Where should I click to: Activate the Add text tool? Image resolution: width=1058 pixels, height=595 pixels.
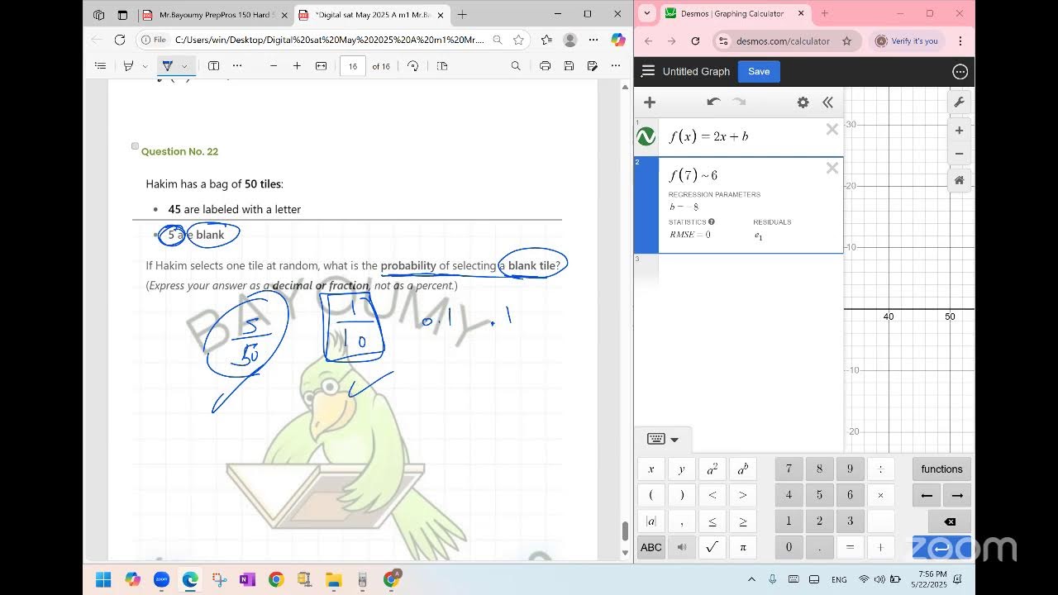(213, 66)
